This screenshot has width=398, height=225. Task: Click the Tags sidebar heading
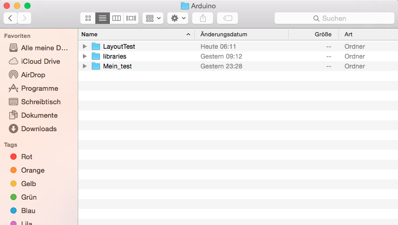click(x=11, y=145)
